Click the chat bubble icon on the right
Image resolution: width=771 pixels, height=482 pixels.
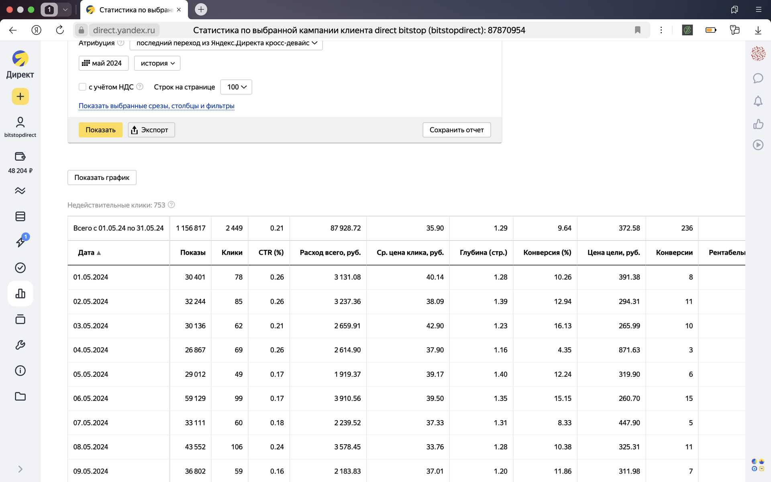[758, 78]
